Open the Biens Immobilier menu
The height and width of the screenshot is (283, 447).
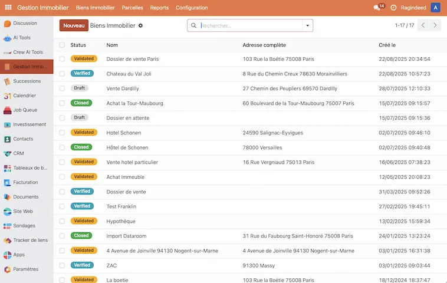point(95,8)
